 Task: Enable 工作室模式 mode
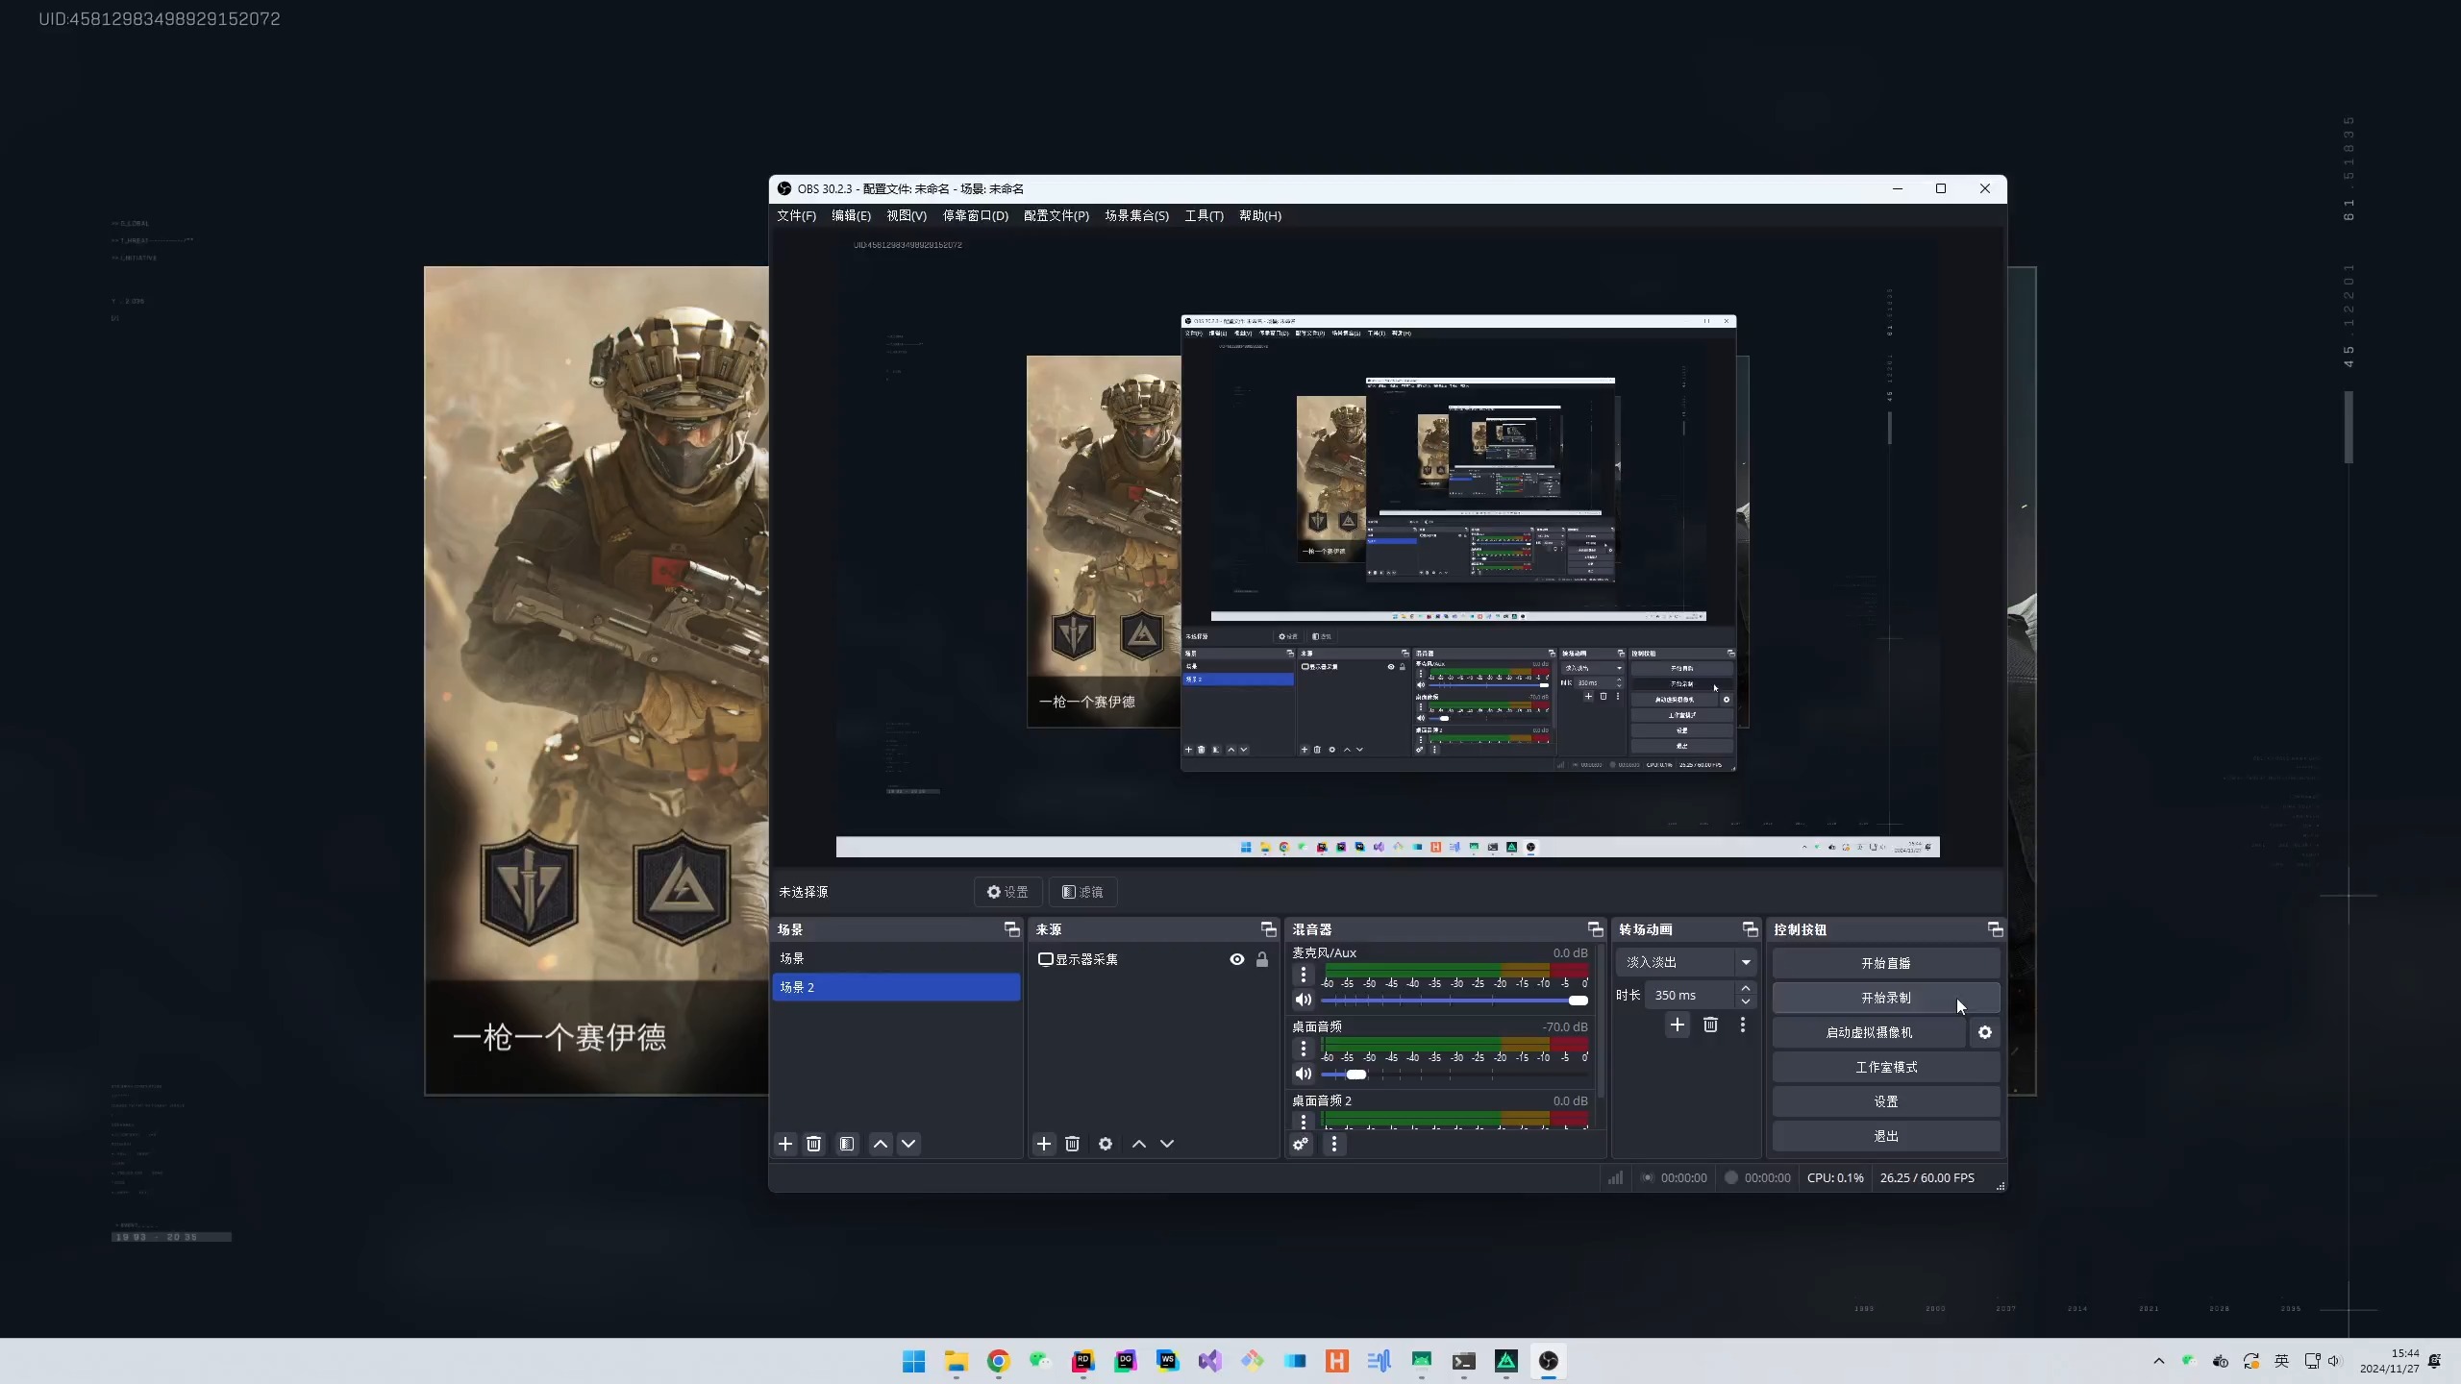pos(1885,1067)
